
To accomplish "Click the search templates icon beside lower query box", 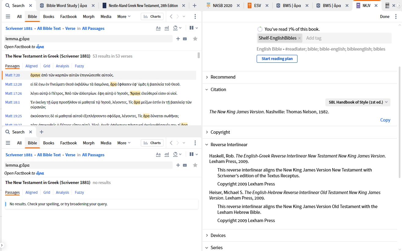I will (185, 165).
